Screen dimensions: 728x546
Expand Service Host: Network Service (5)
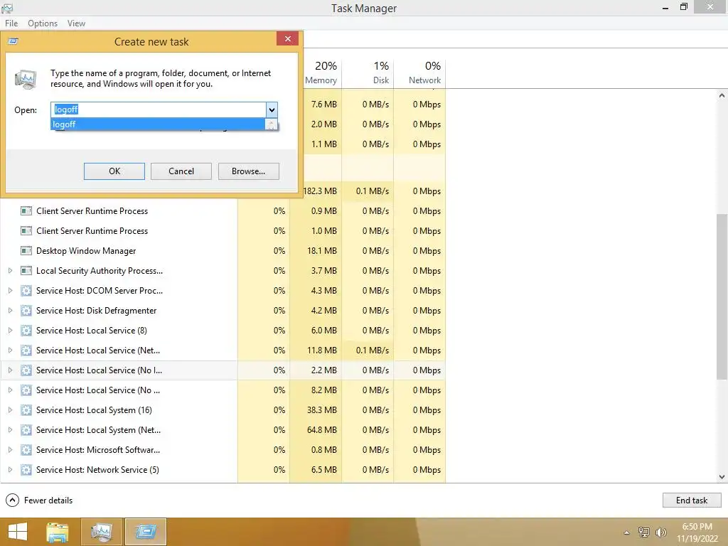click(10, 470)
